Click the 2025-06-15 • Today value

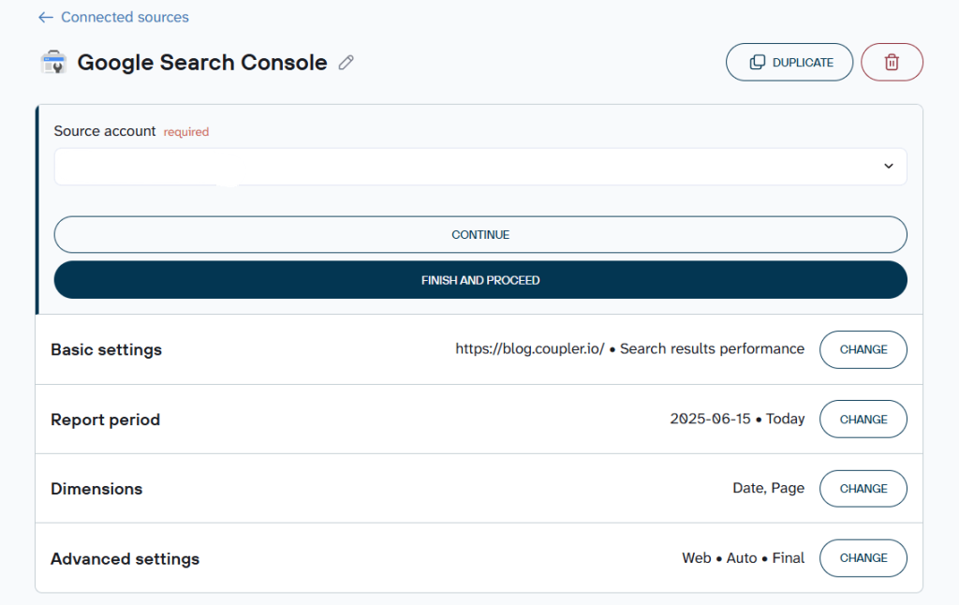[737, 419]
